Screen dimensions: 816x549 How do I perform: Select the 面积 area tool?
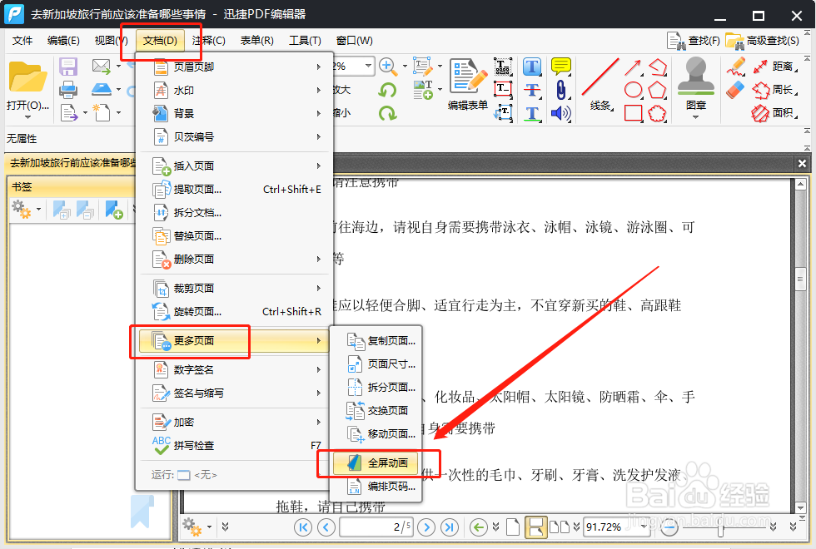coord(774,113)
